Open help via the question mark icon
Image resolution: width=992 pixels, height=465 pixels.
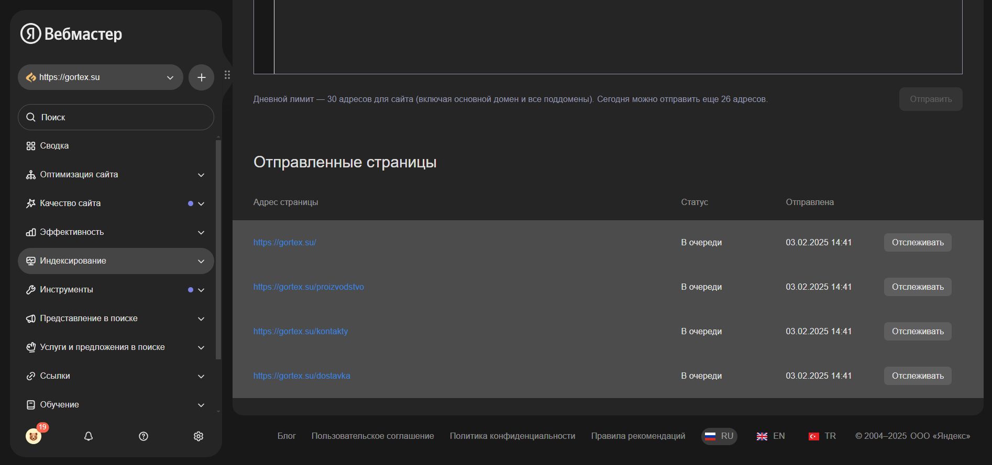[144, 436]
